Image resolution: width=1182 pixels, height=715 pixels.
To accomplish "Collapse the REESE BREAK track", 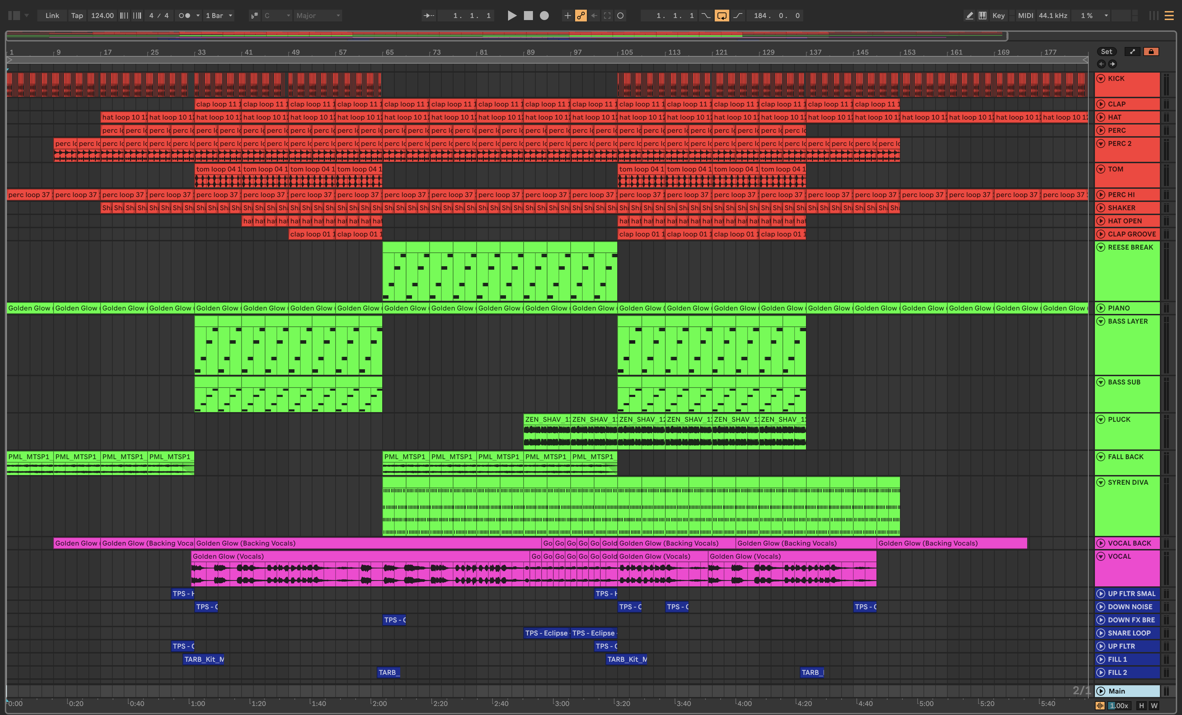I will point(1101,248).
